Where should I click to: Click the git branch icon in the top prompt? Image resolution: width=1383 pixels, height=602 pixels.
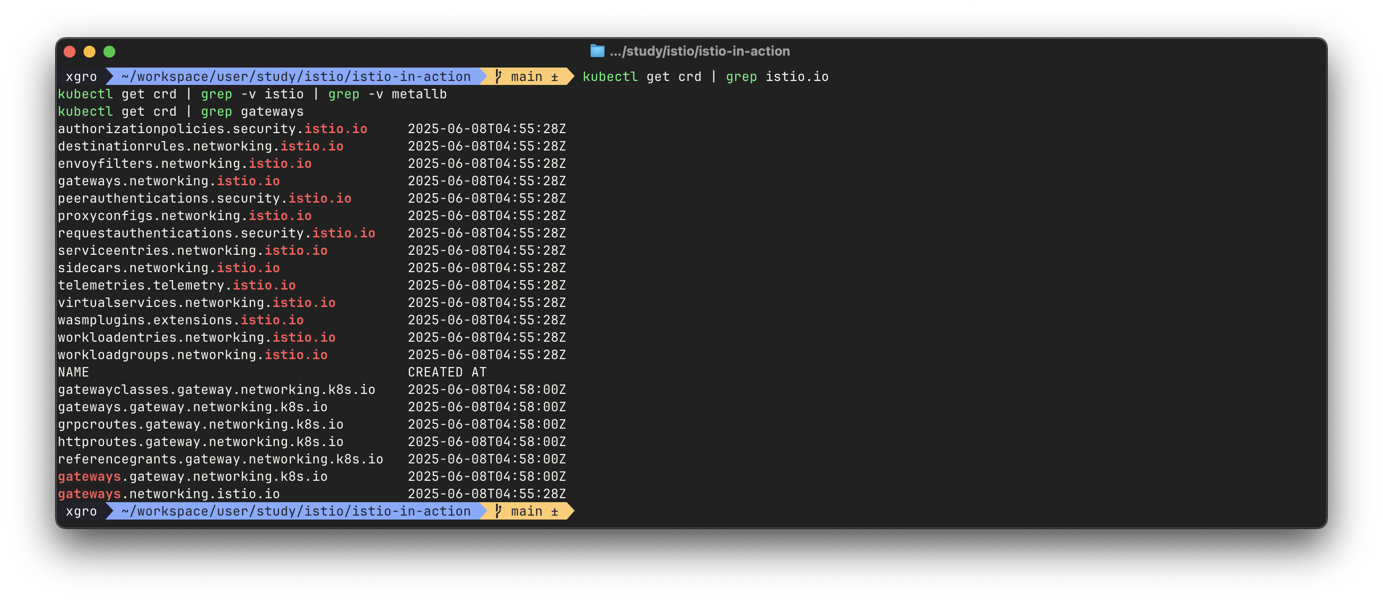click(498, 76)
